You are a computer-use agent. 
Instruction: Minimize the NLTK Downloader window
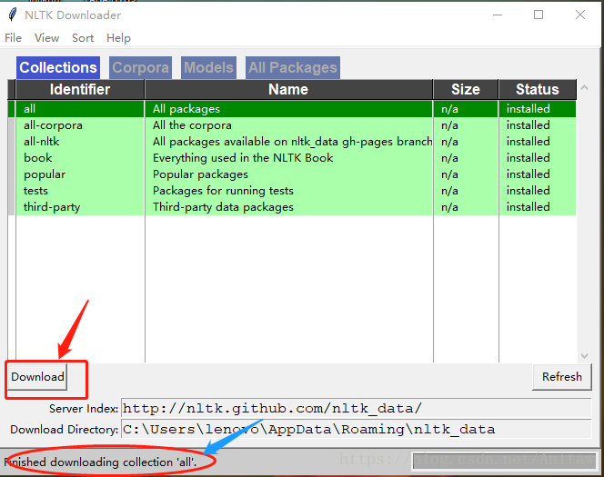coord(498,15)
